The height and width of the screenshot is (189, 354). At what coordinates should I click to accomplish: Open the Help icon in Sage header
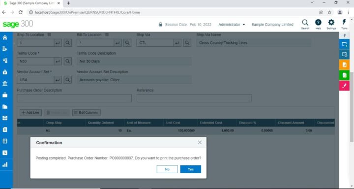(318, 25)
